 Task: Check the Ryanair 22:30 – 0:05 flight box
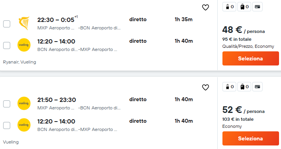(x=7, y=24)
